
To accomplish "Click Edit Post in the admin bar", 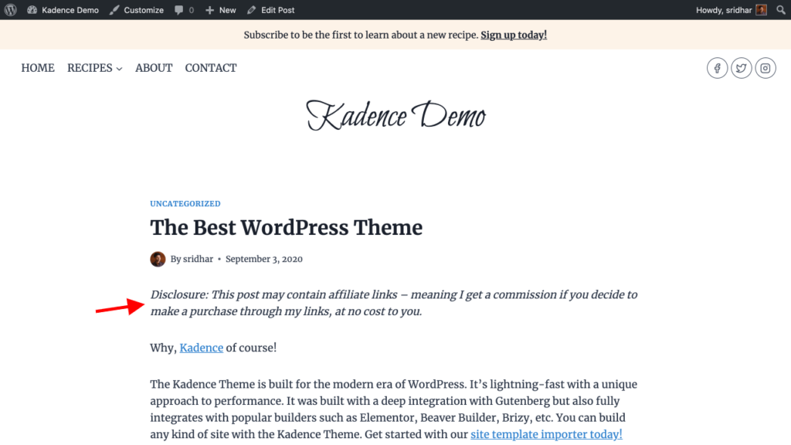I will click(x=271, y=10).
